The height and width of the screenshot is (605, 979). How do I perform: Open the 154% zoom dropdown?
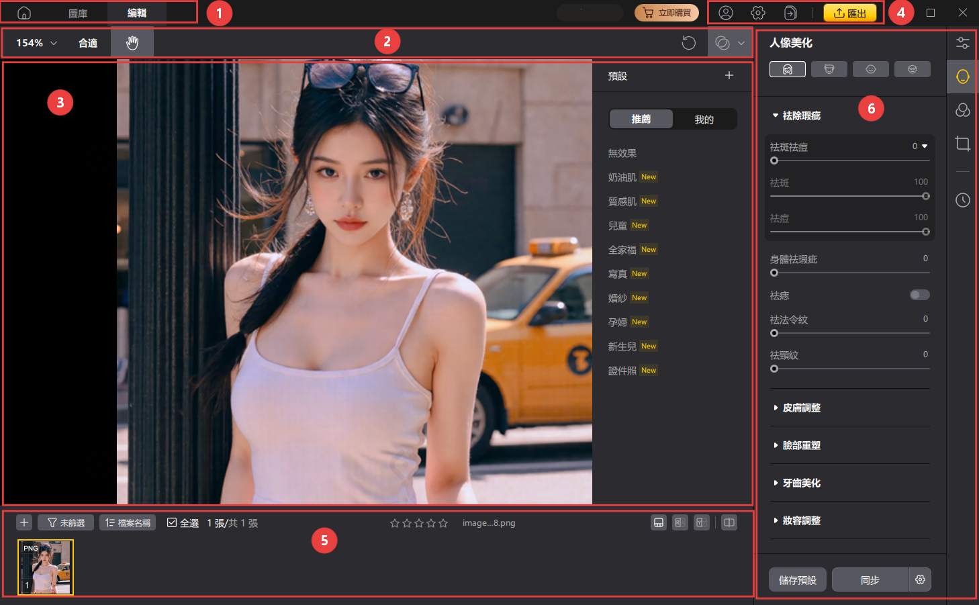pos(36,43)
